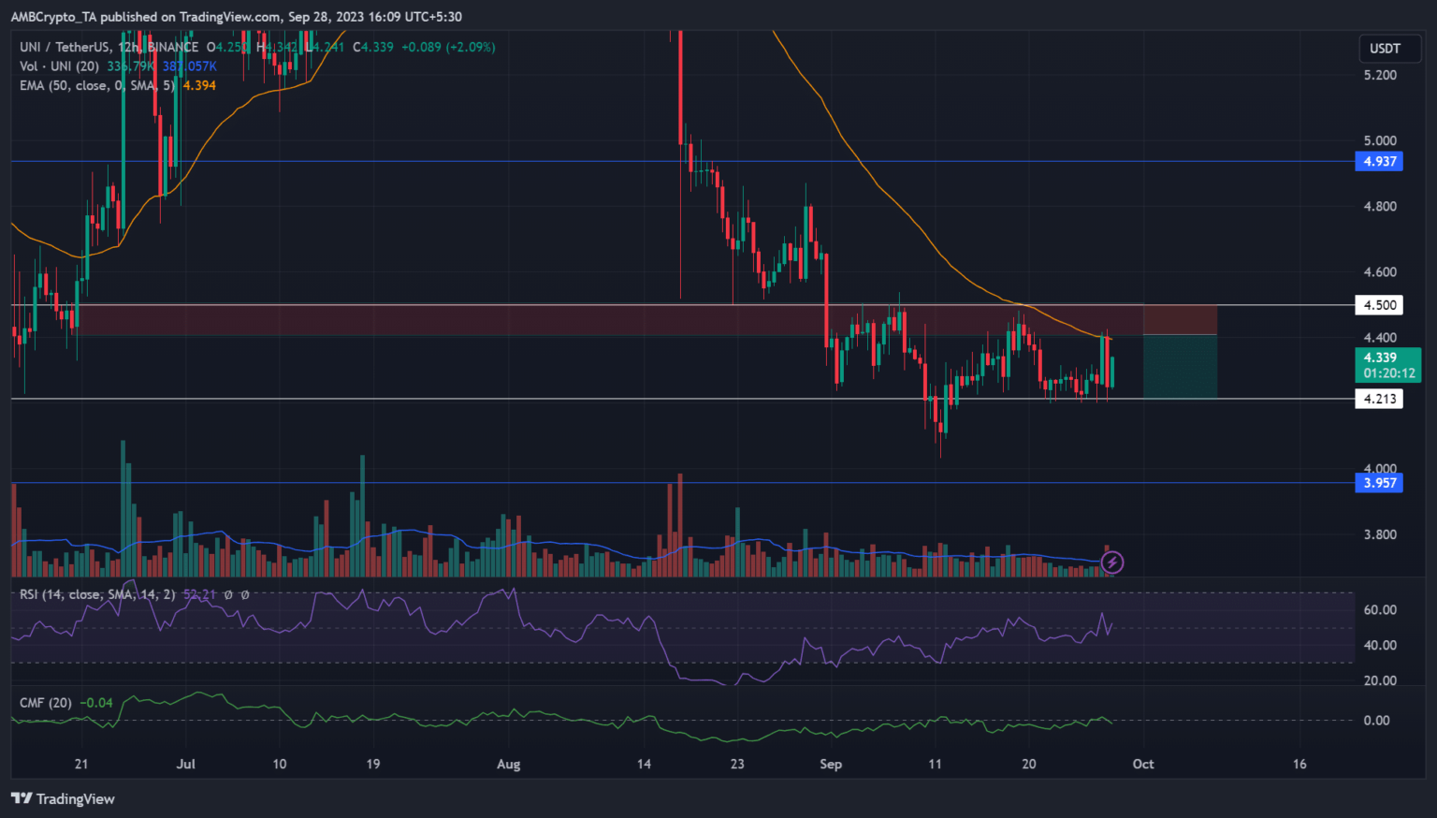The image size is (1437, 818).
Task: Click the orange EMA value 4.394
Action: [x=199, y=85]
